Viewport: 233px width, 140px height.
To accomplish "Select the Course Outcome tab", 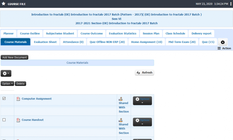I will pyautogui.click(x=92, y=33).
